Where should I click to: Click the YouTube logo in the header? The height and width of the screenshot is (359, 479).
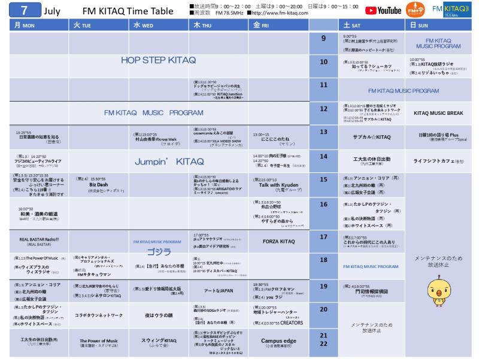click(383, 11)
